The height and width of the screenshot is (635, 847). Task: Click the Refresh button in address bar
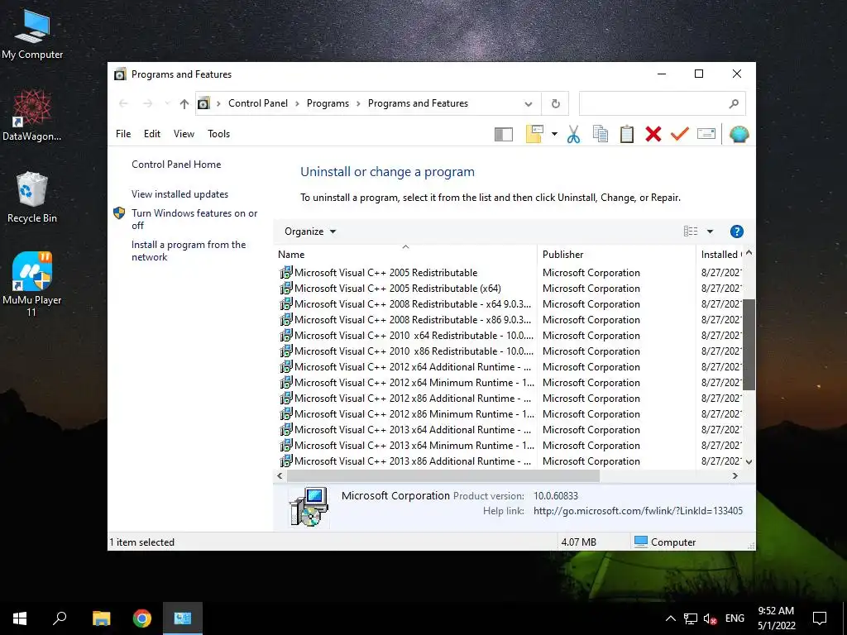pyautogui.click(x=555, y=103)
